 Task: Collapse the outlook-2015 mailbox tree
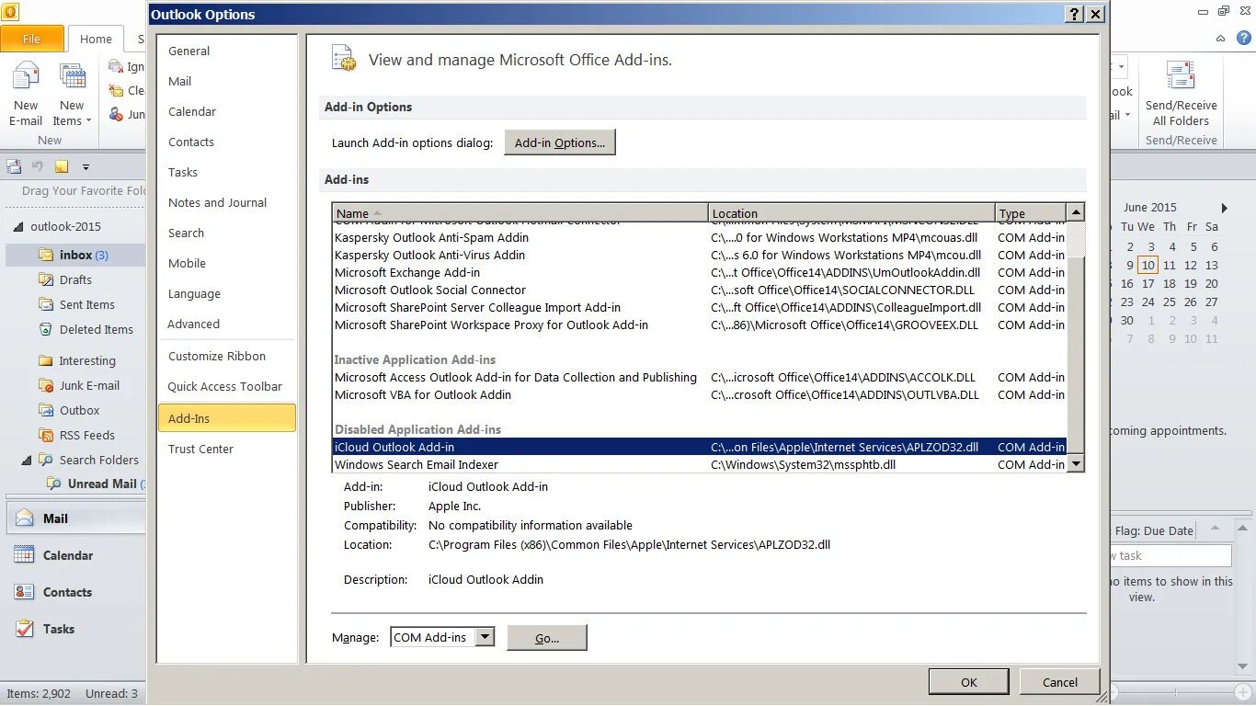click(17, 227)
